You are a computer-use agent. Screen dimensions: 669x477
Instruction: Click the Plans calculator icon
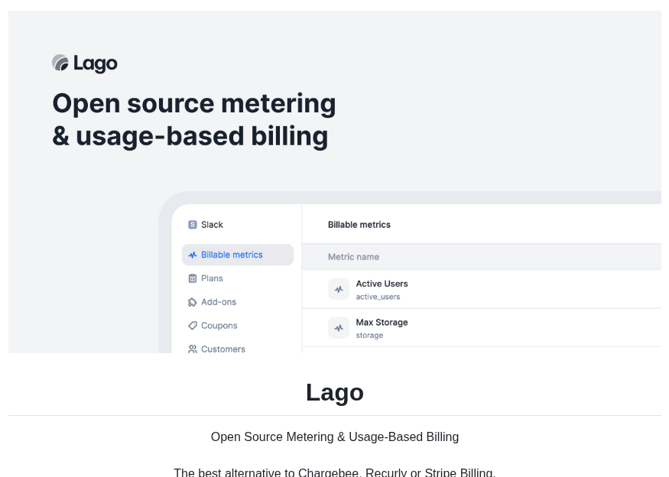[x=193, y=278]
